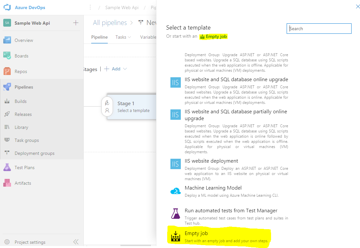Open the breadcrumb ellipsis menu
360x248 pixels.
click(x=90, y=7)
